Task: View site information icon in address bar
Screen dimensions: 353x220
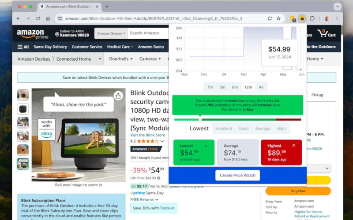Action: coord(60,18)
